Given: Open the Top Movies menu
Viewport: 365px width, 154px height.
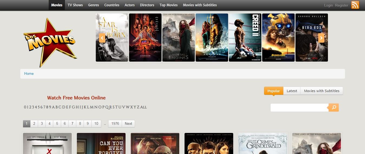Looking at the screenshot, I should click(x=169, y=5).
